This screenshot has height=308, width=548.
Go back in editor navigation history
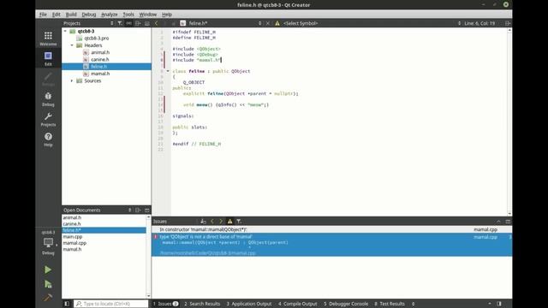[x=156, y=23]
